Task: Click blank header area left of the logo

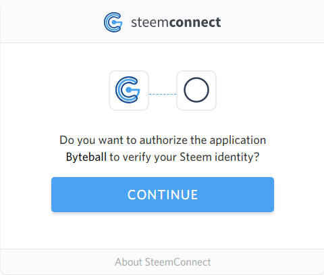Action: point(52,22)
